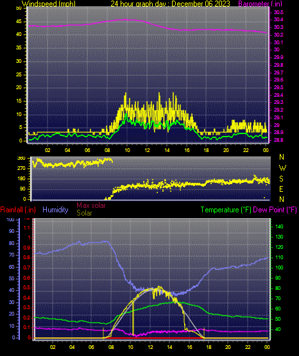Click the barometer line peak near hour 10
Image resolution: width=299 pixels, height=356 pixels.
(124, 19)
